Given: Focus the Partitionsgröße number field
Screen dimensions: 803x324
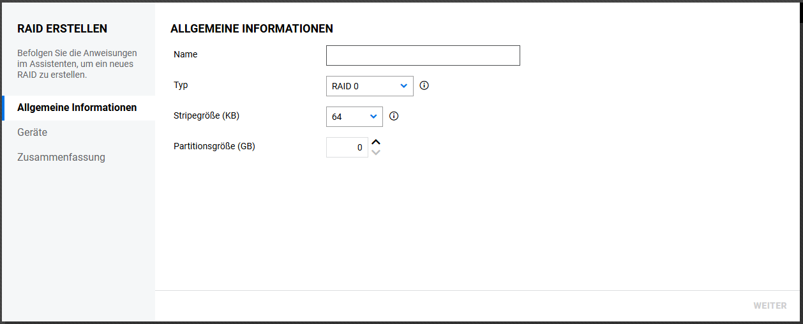Looking at the screenshot, I should (x=347, y=147).
